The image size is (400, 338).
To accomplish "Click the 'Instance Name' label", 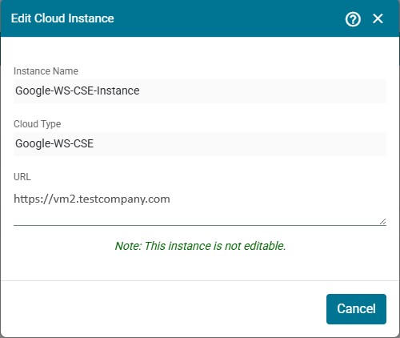I will tap(46, 71).
